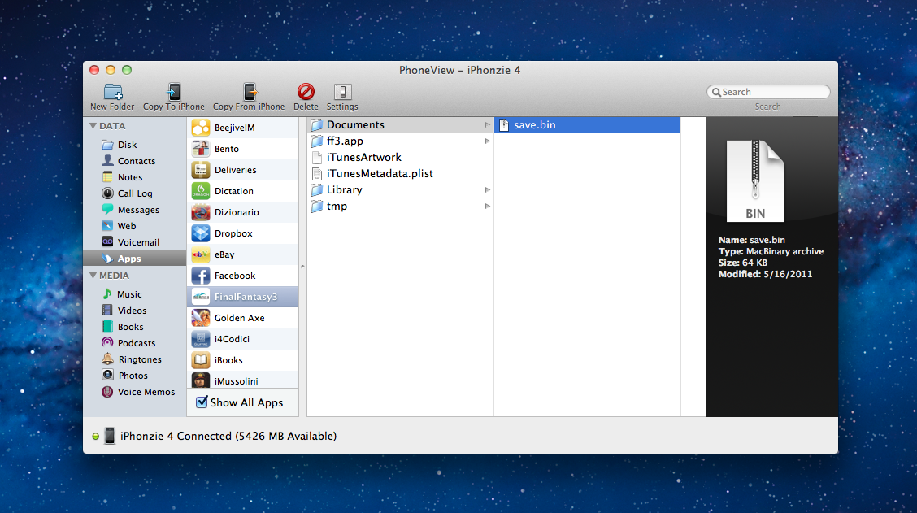Open Call Log in the sidebar

pyautogui.click(x=134, y=193)
